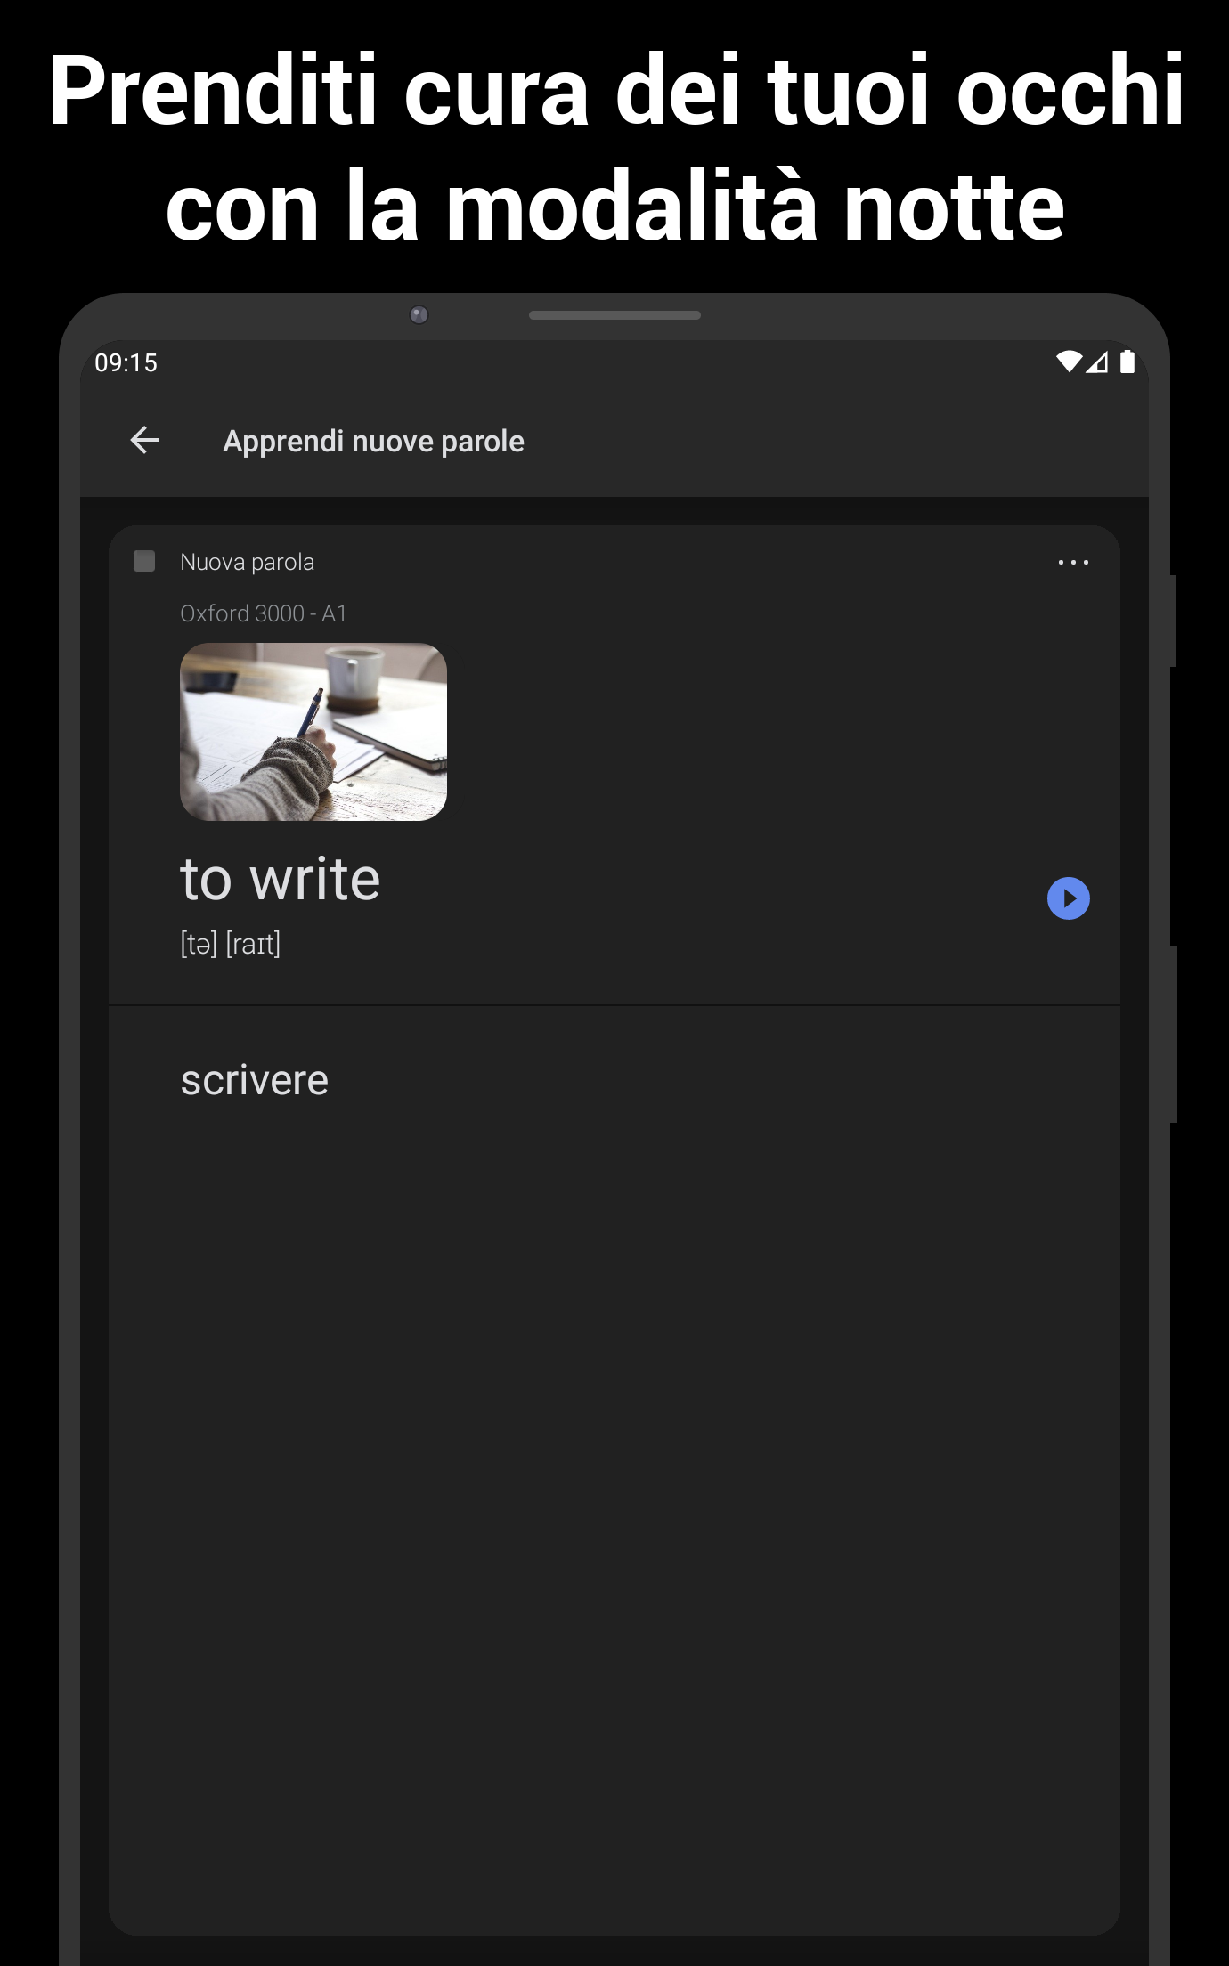Open the writing hand thumbnail image

313,732
